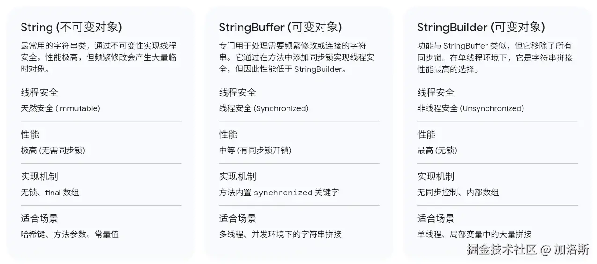Click 方法内置 synchronized 关键字 text
Viewport: 597px width, 264px height.
click(279, 193)
